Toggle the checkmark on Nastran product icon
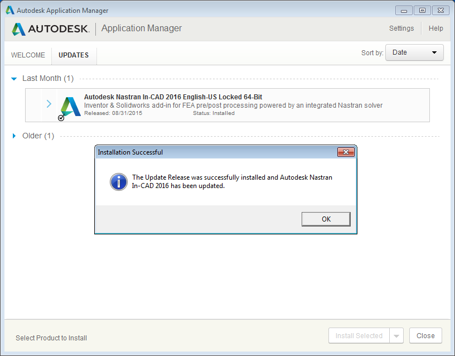The image size is (455, 356). click(61, 118)
